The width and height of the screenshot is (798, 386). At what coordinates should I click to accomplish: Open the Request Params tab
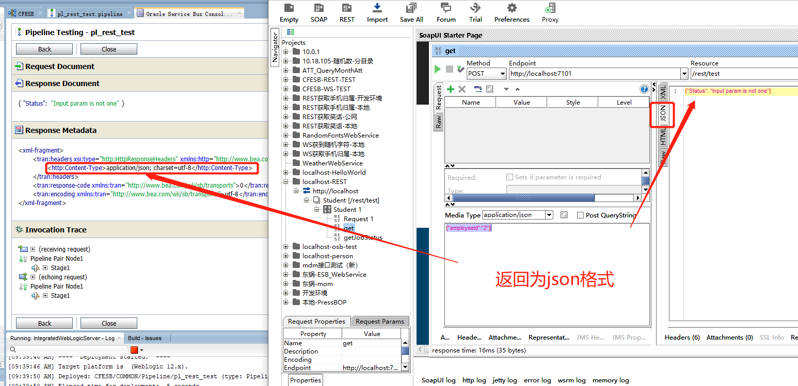[x=380, y=322]
